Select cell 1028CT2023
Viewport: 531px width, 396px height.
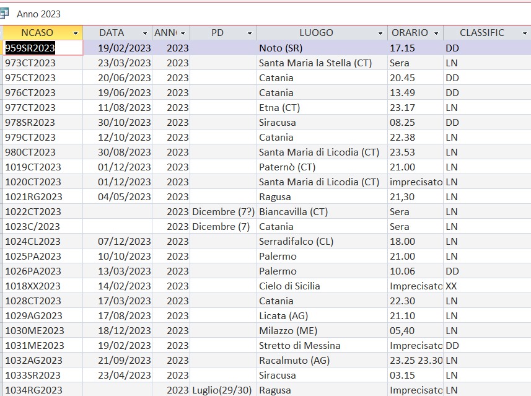(x=43, y=301)
